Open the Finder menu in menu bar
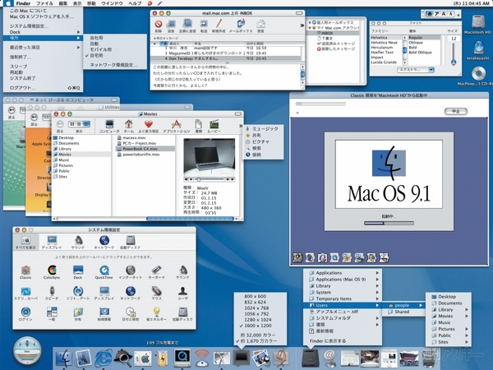493x370 pixels. 22,4
